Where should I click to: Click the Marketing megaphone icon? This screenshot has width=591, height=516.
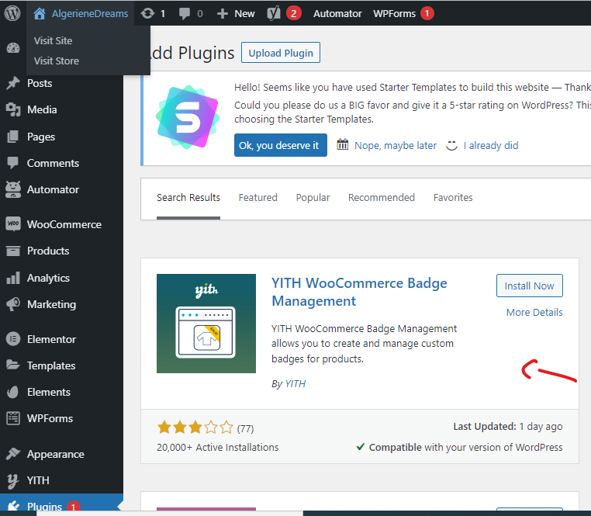(x=13, y=304)
